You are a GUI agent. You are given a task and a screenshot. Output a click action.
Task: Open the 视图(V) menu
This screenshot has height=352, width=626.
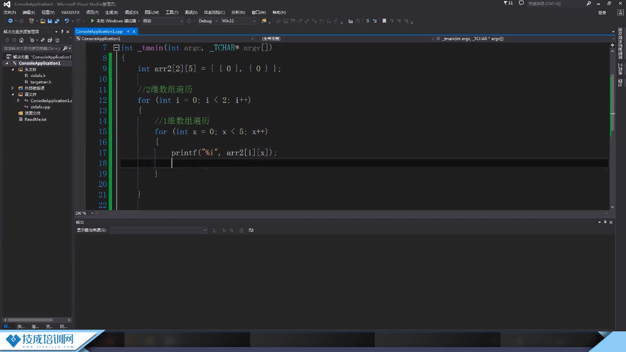coord(48,12)
